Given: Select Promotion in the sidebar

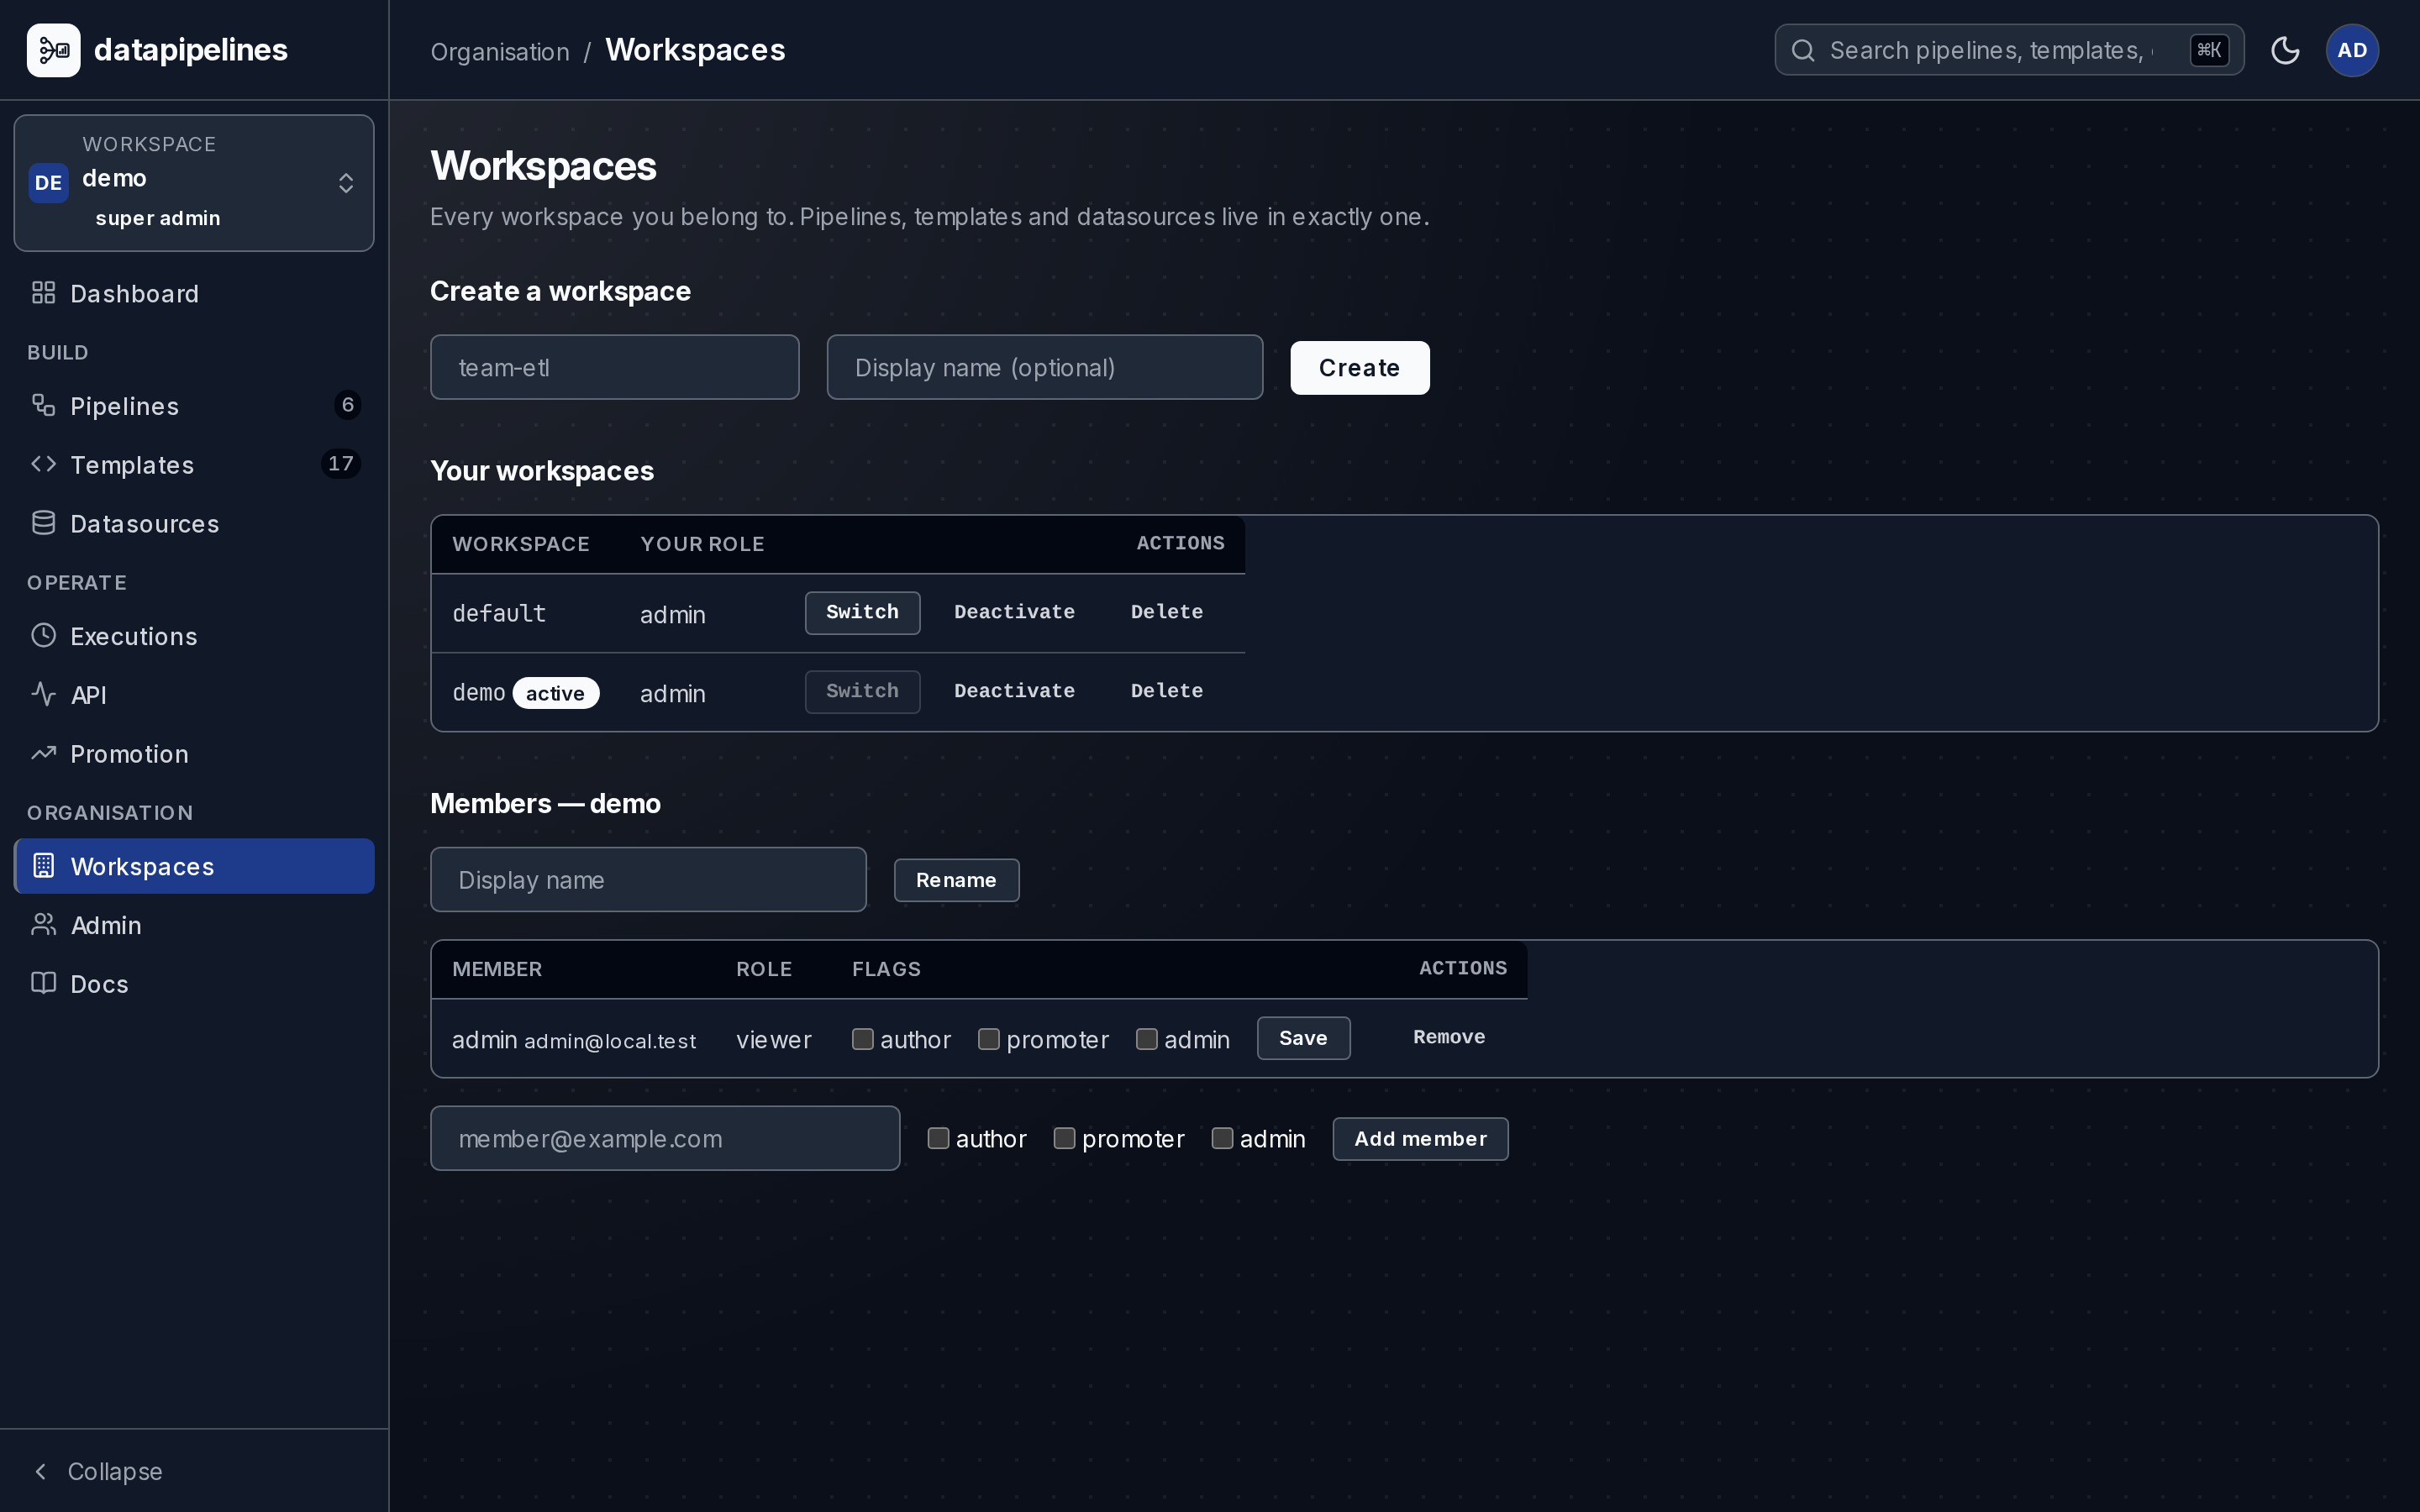Looking at the screenshot, I should pos(194,753).
